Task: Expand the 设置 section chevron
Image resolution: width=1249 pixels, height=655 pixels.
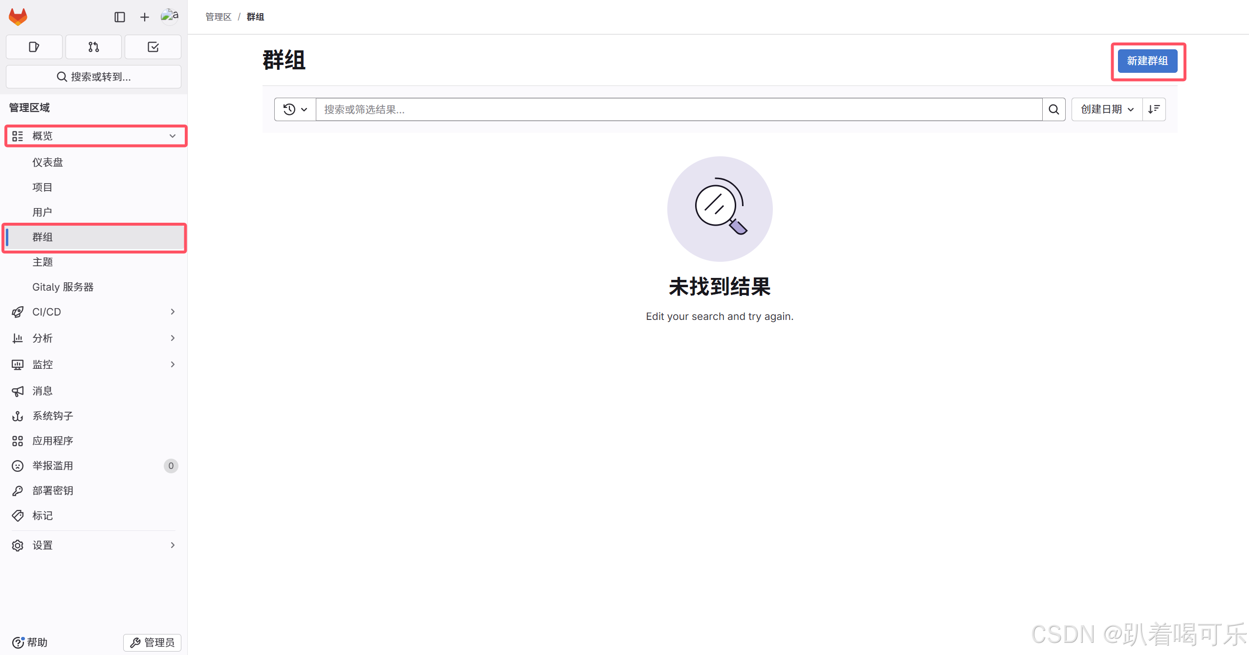Action: [x=173, y=546]
